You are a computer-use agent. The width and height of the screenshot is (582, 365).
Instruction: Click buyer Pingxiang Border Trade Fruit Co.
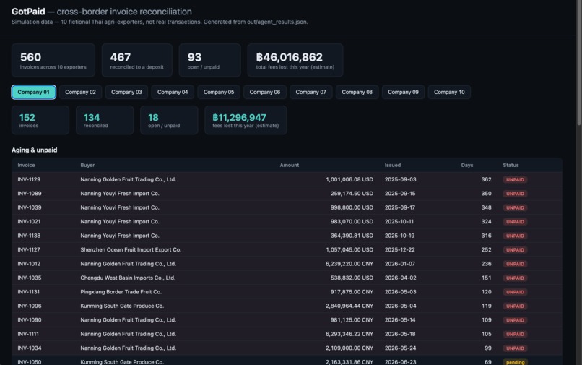121,292
